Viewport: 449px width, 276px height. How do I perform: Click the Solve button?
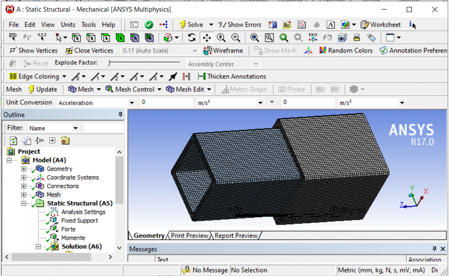(191, 25)
